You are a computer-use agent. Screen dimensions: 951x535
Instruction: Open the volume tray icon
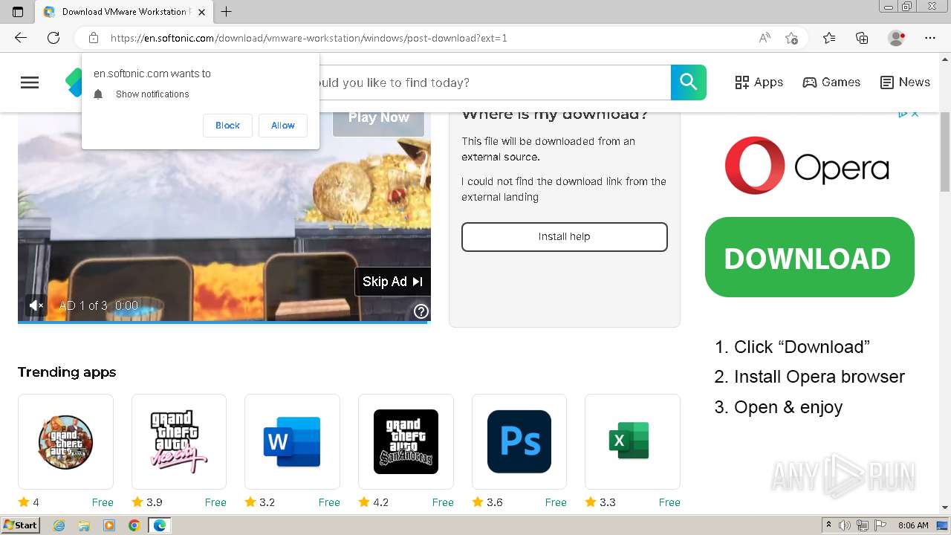pos(845,525)
